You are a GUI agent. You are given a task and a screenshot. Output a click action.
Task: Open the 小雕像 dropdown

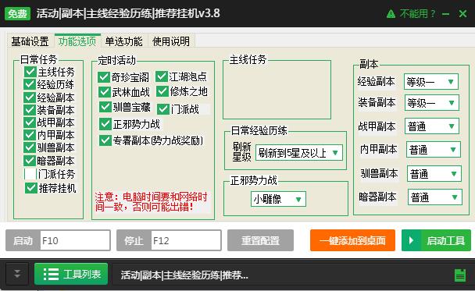coord(278,199)
